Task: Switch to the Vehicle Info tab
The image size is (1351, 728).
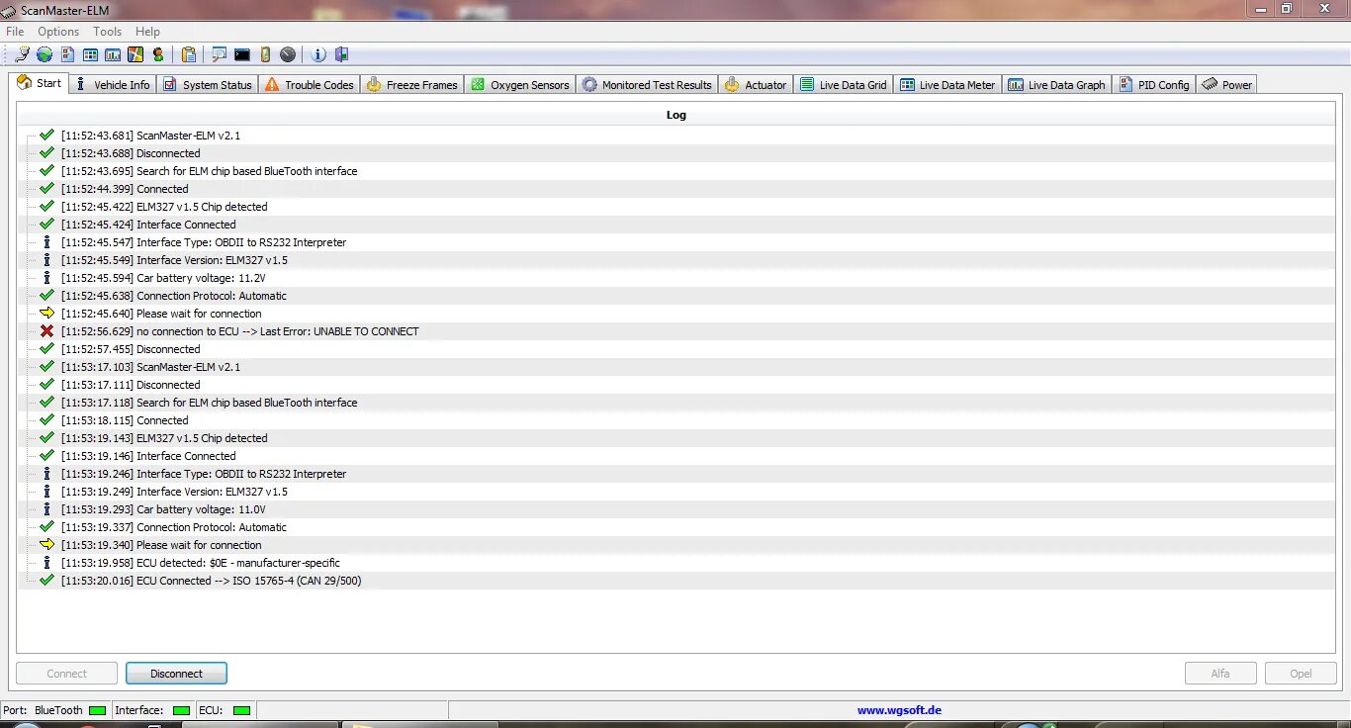Action: (x=113, y=85)
